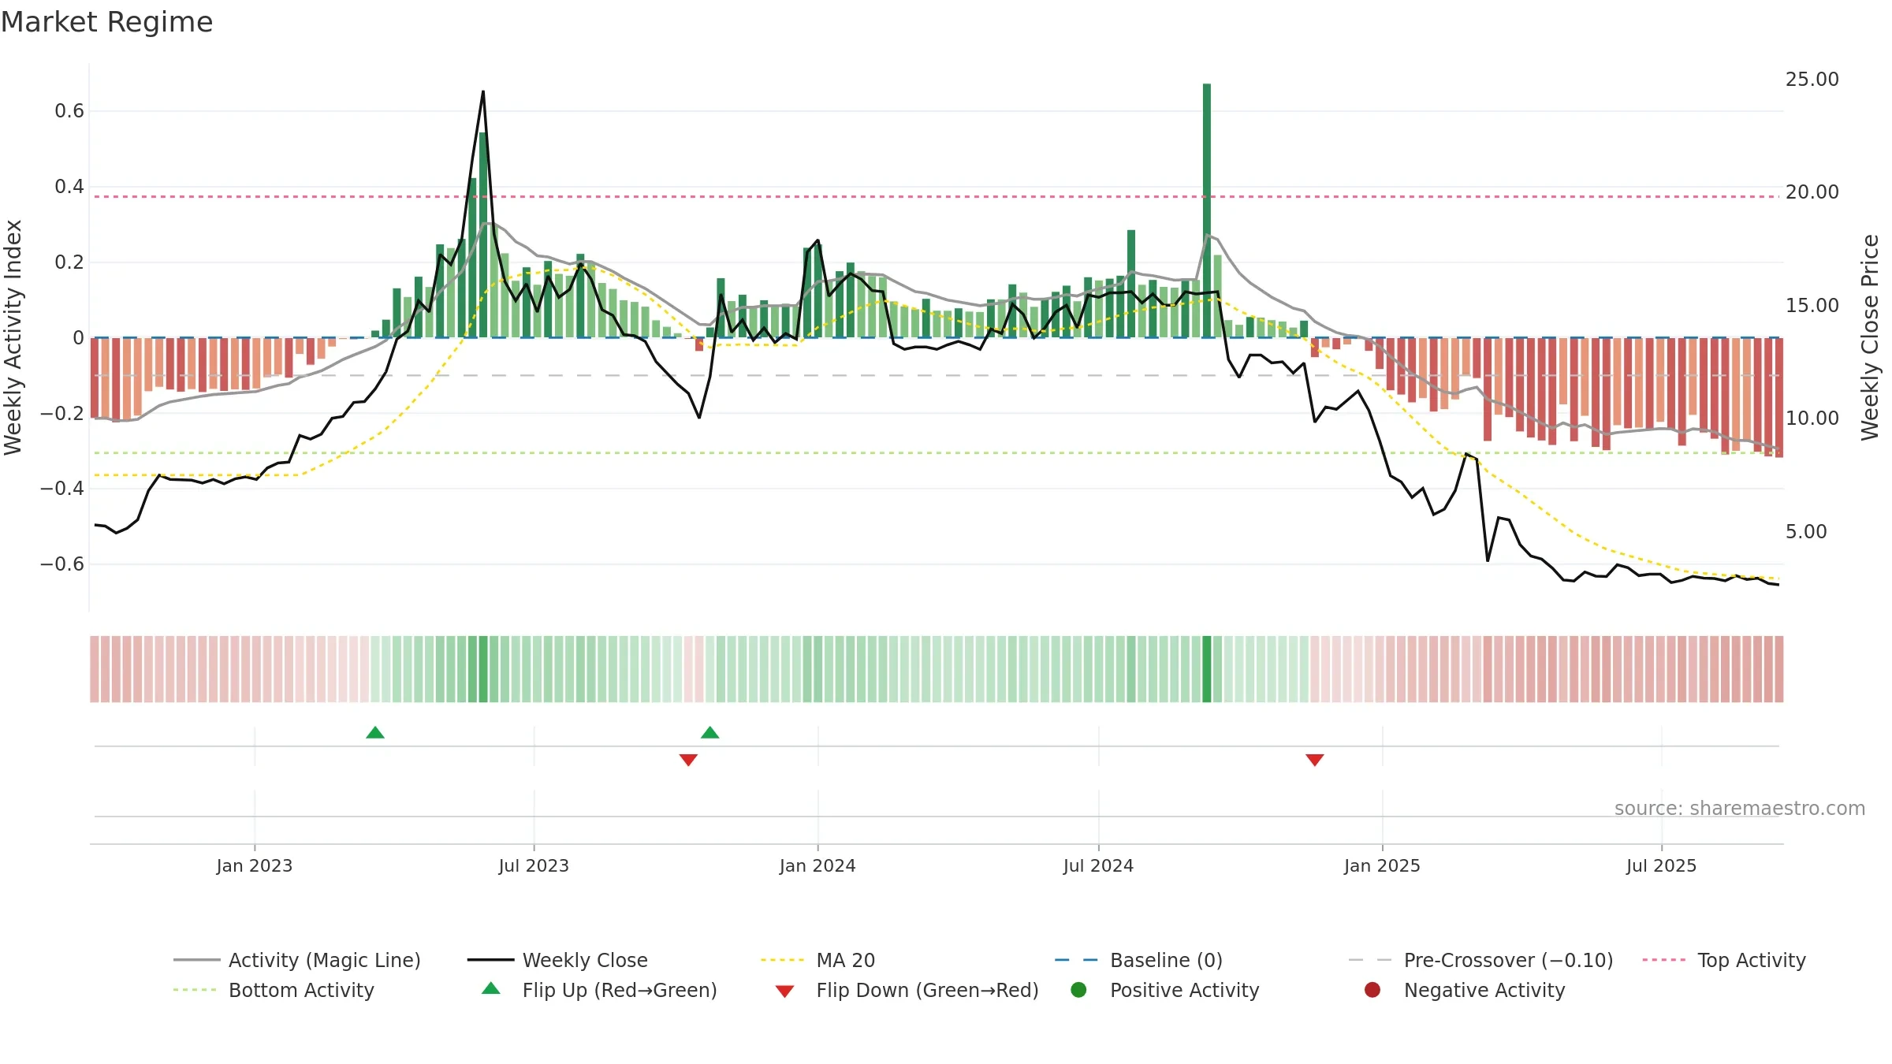Click the Jul 2025 axis label

(x=1661, y=865)
